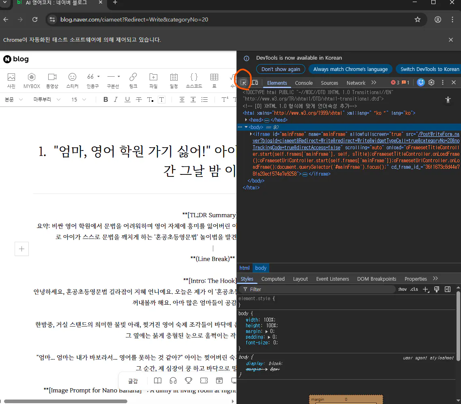
Task: Add a video with 동영상 tool
Action: point(52,80)
